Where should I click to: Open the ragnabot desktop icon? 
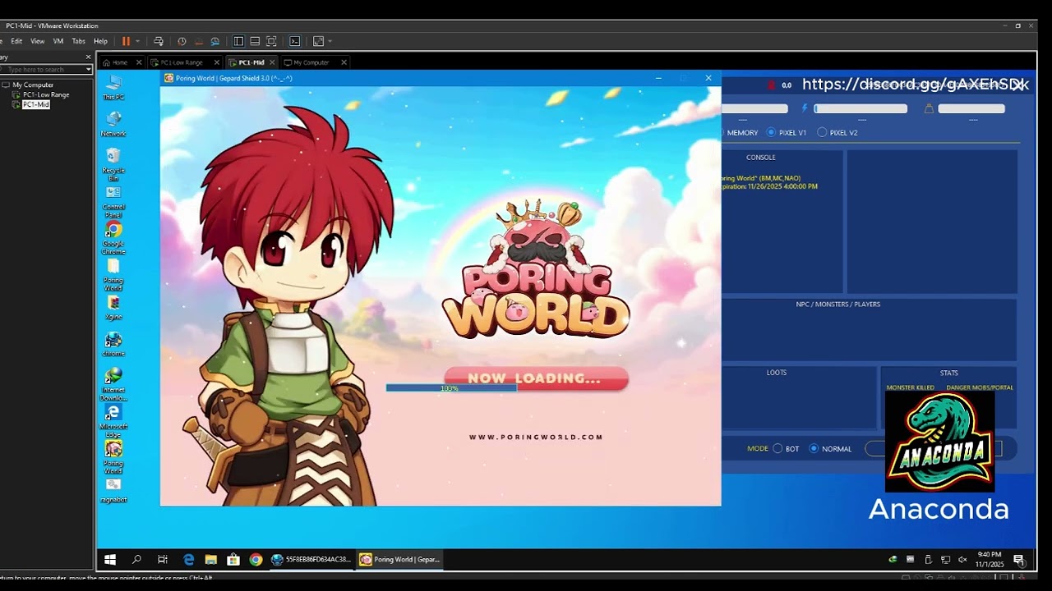click(113, 490)
